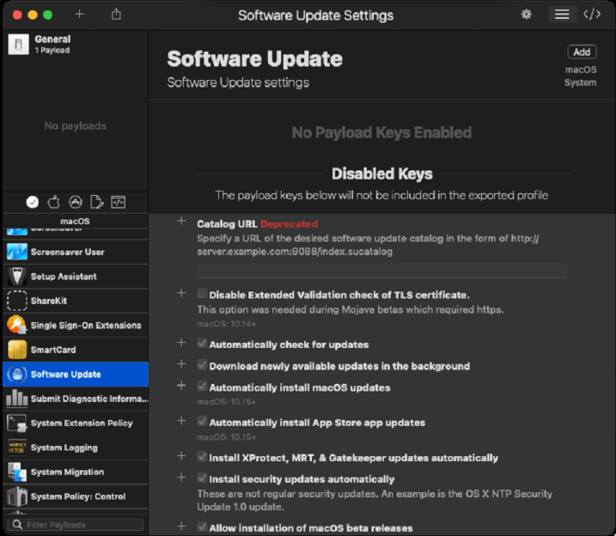Viewport: 616px width, 536px height.
Task: Toggle Download newly available updates checkbox
Action: [202, 365]
